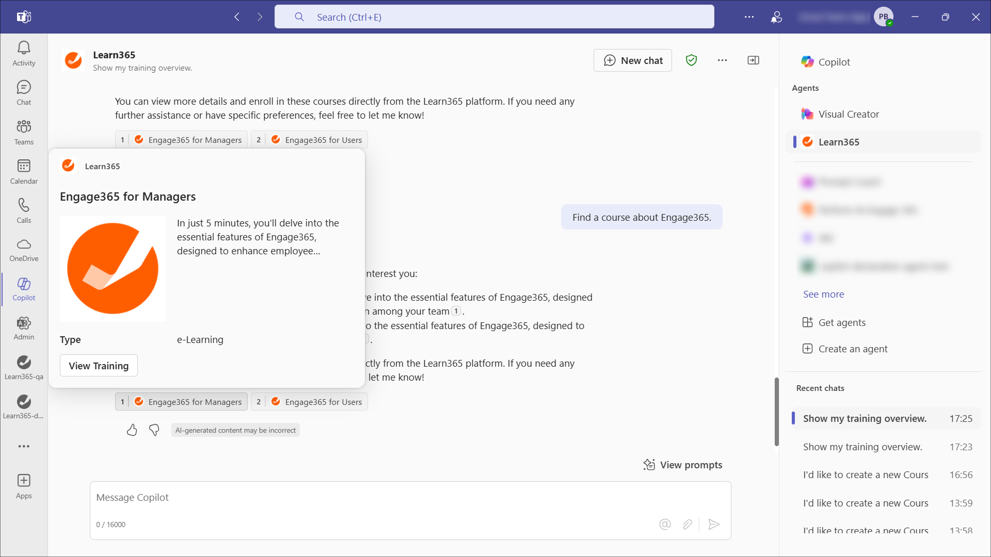991x557 pixels.
Task: Click the Message Copilot input field
Action: 361,498
